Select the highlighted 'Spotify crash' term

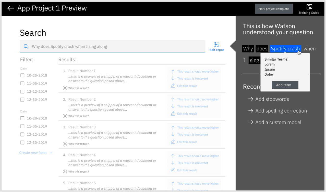[x=285, y=48]
